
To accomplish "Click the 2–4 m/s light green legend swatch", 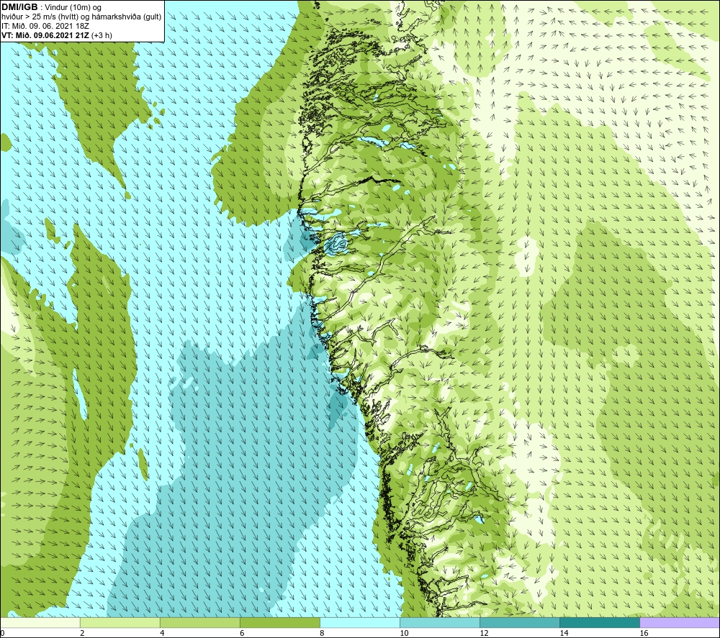I will click(x=120, y=623).
